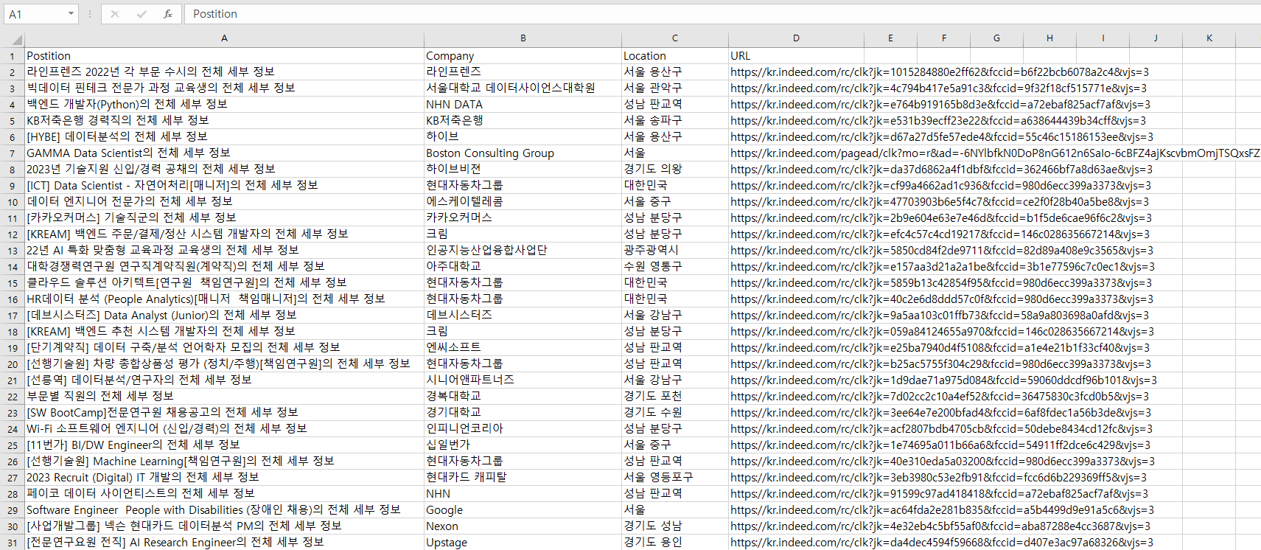Click the AI Research Engineer position cell
Viewport: 1261px width, 550px height.
[224, 543]
